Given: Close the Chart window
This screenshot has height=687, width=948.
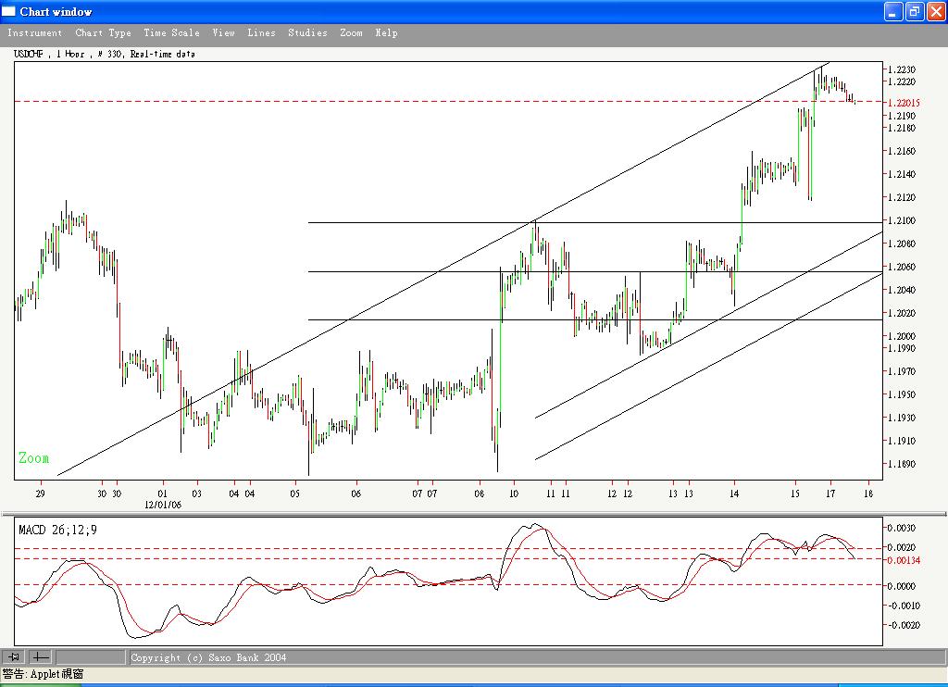Looking at the screenshot, I should [936, 11].
